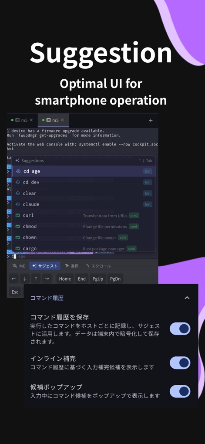205x444 pixels.
Task: Close the first m5 tab
Action: [x=31, y=120]
